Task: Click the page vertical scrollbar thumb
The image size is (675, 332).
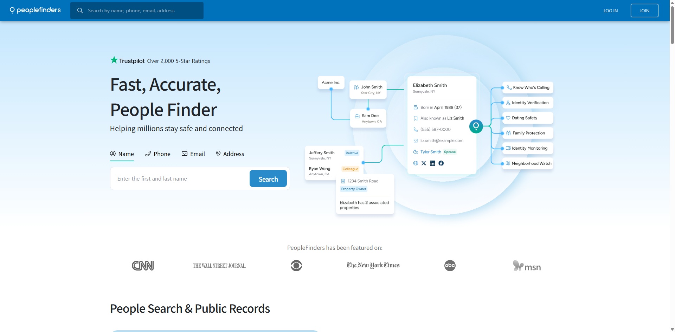Action: click(x=672, y=25)
